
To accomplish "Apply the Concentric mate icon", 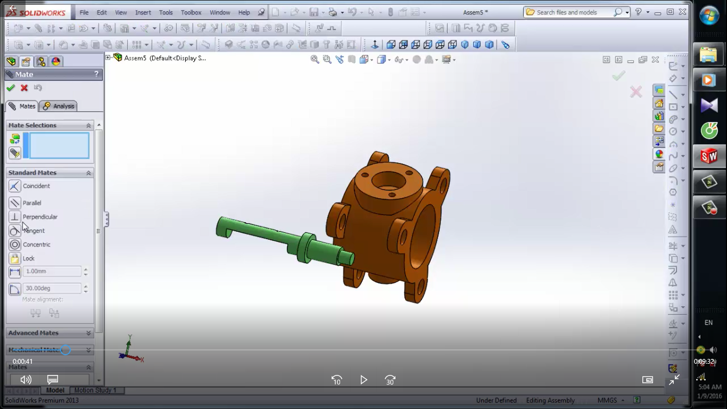I will tap(15, 244).
